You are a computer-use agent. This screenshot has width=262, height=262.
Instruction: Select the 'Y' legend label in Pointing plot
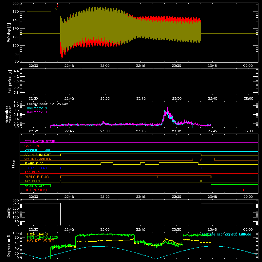(57, 10)
